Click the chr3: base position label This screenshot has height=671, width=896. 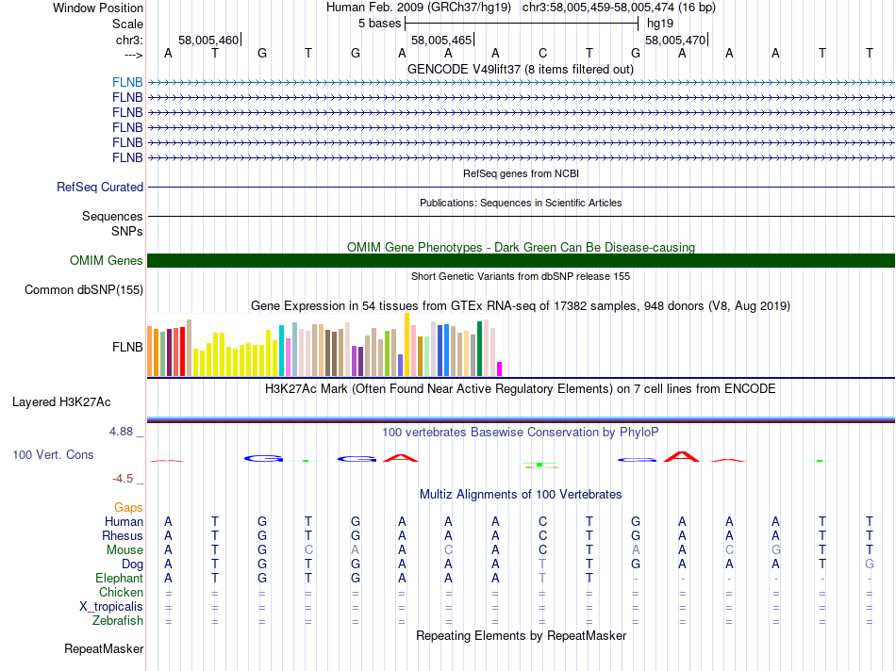pos(130,40)
